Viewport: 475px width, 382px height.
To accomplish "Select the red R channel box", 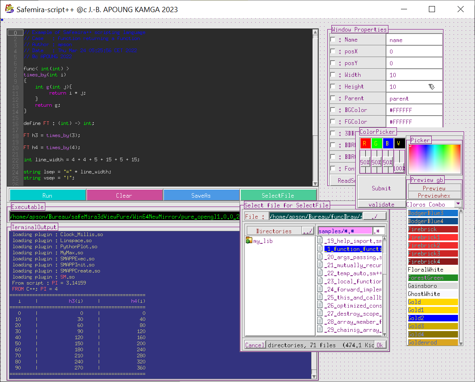I will [365, 144].
